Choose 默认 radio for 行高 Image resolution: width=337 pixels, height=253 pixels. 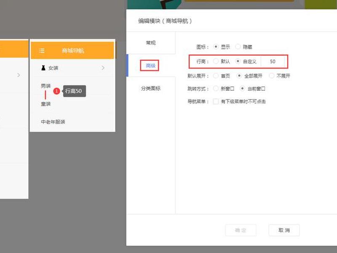coord(216,61)
